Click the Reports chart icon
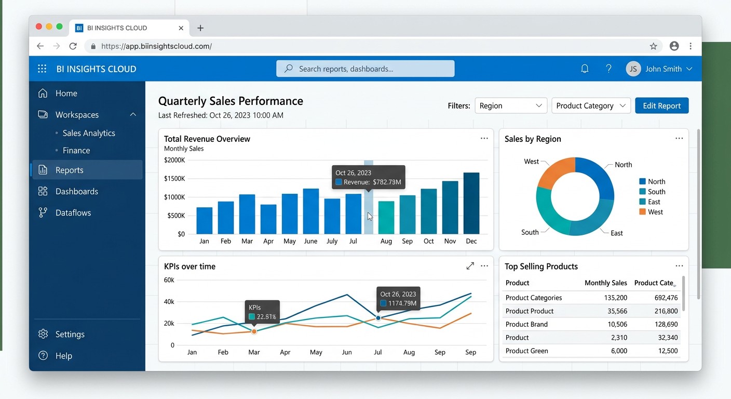Screen dimensions: 731x399 point(43,170)
